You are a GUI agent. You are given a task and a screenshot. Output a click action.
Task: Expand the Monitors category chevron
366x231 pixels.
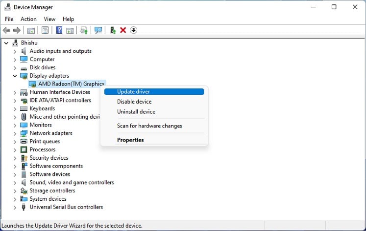click(15, 125)
